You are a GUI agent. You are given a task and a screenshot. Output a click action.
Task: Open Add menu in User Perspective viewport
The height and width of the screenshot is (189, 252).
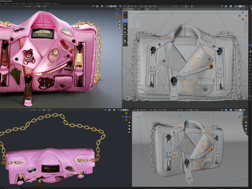coord(160,110)
